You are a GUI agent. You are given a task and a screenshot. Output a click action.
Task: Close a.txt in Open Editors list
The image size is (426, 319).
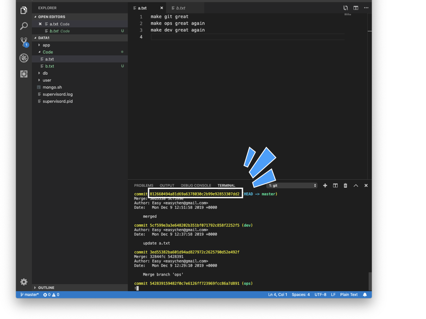click(40, 24)
